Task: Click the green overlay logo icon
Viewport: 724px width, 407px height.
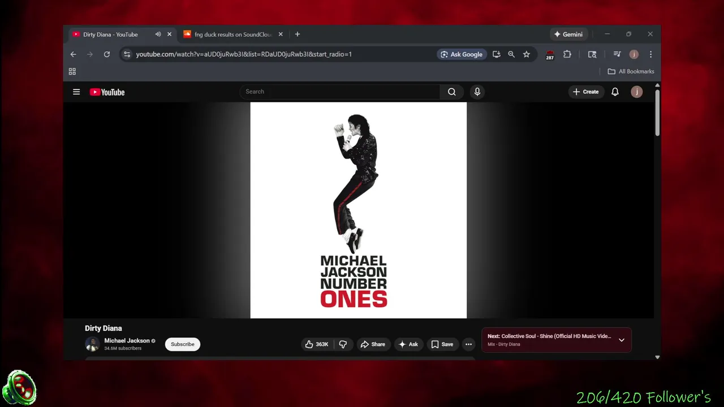Action: [20, 388]
